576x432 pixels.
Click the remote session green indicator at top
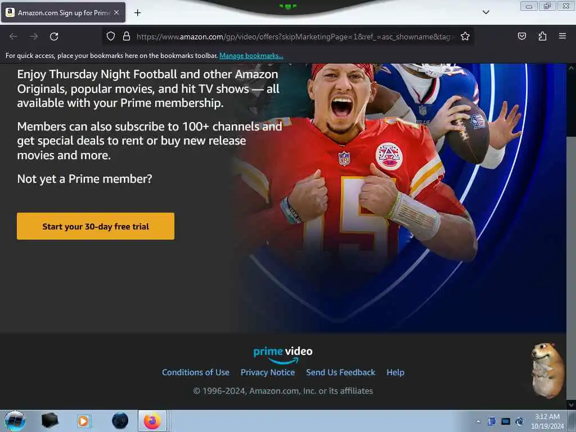tap(287, 6)
